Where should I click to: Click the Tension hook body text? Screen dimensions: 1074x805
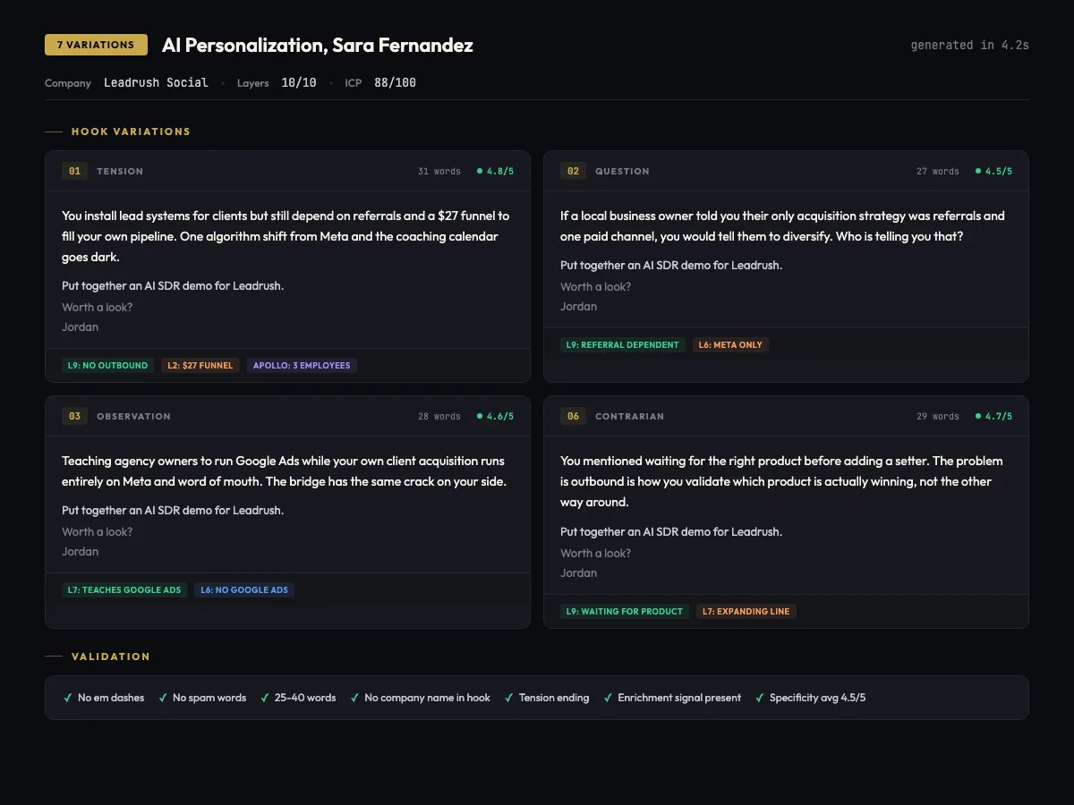pyautogui.click(x=286, y=236)
